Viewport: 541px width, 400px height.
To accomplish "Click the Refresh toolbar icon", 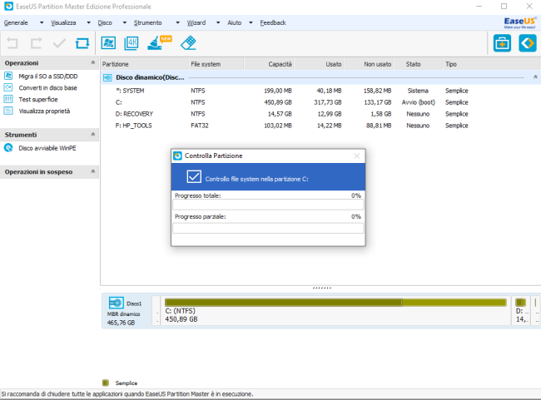I will pyautogui.click(x=82, y=43).
